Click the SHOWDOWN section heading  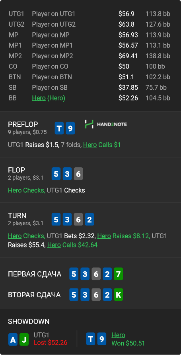(29, 321)
